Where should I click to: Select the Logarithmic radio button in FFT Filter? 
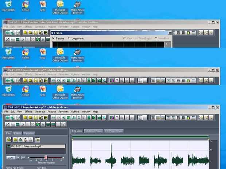coord(69,39)
